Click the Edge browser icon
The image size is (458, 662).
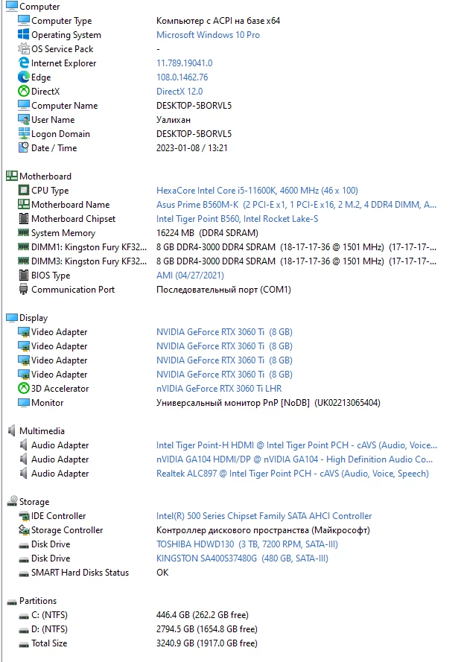(x=24, y=77)
